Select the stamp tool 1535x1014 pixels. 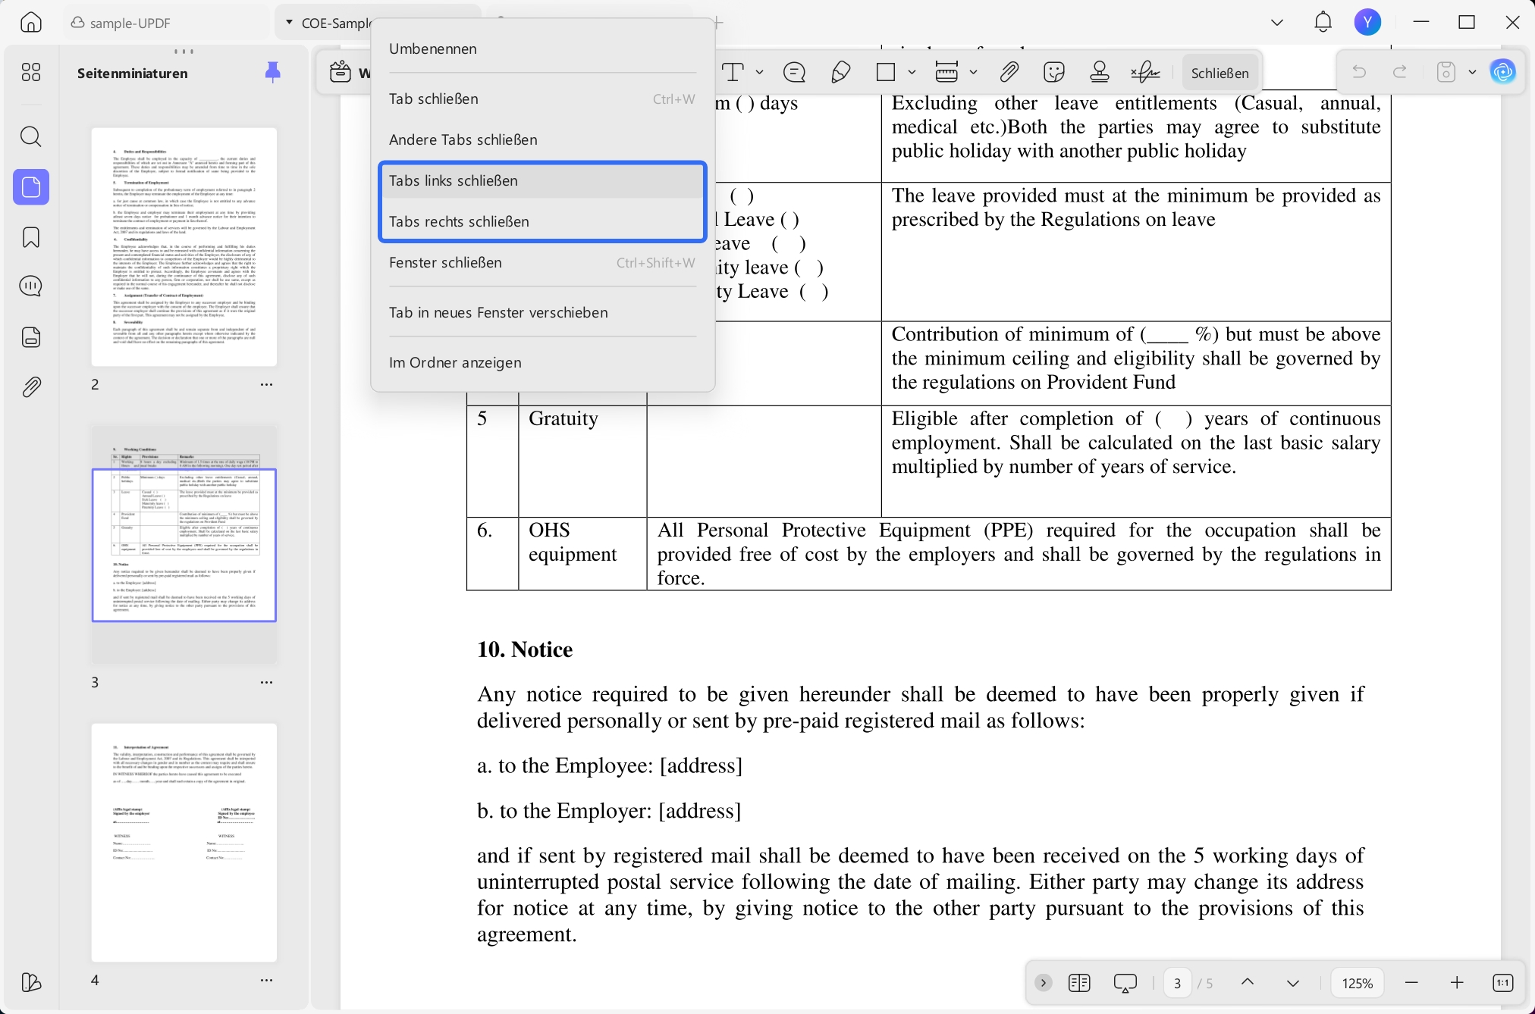pos(1100,73)
